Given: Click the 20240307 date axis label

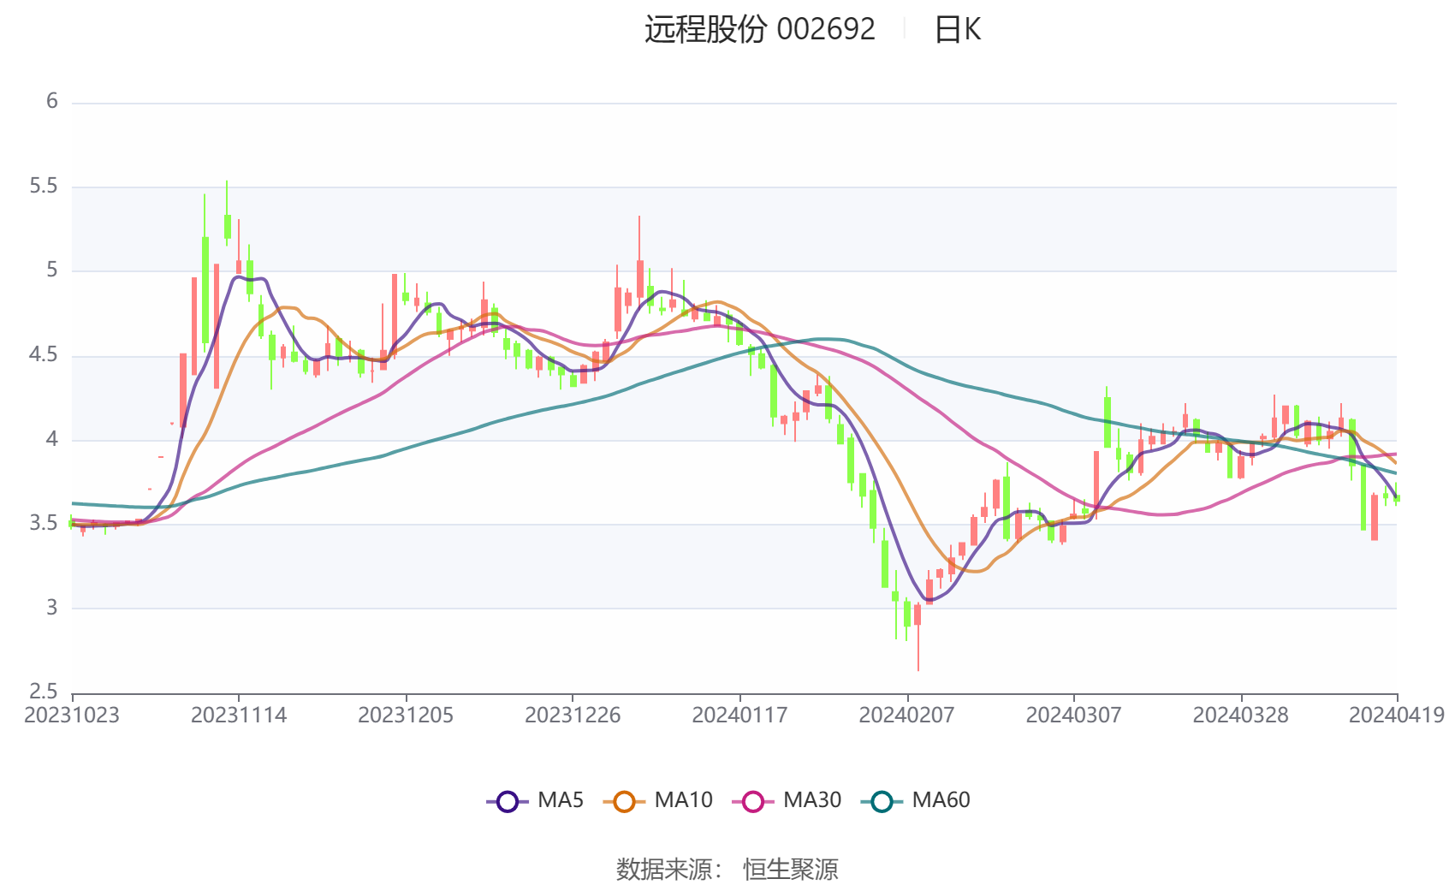Looking at the screenshot, I should (1073, 716).
